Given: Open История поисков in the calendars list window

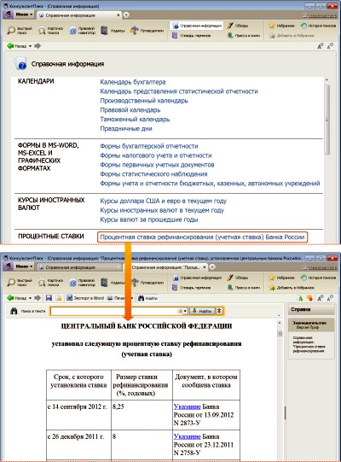Looking at the screenshot, I should point(318,26).
